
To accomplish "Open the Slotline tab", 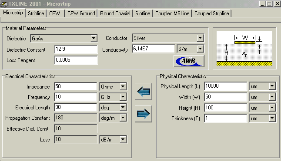I will (143, 13).
